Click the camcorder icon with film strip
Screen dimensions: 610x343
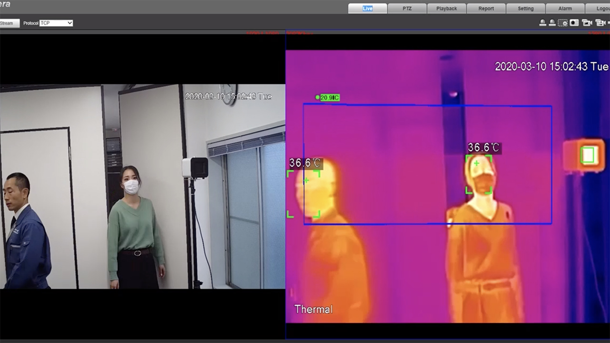coord(600,23)
